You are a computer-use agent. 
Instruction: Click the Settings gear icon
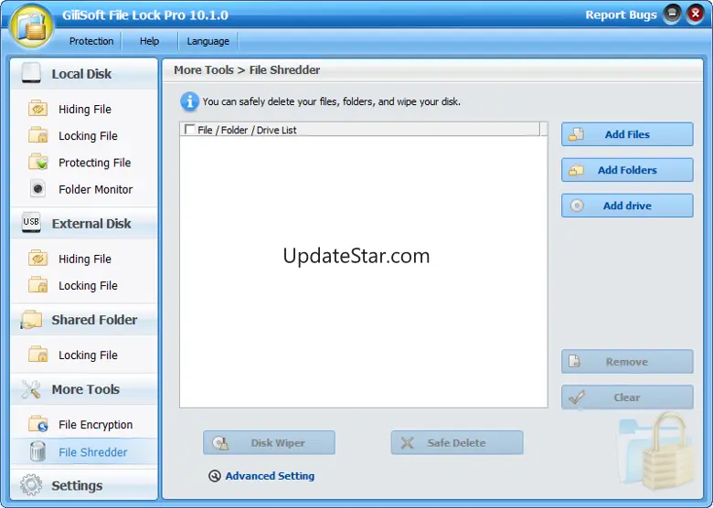[31, 485]
